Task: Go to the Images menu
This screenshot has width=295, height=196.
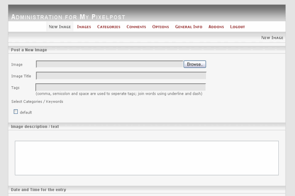Action: tap(84, 27)
